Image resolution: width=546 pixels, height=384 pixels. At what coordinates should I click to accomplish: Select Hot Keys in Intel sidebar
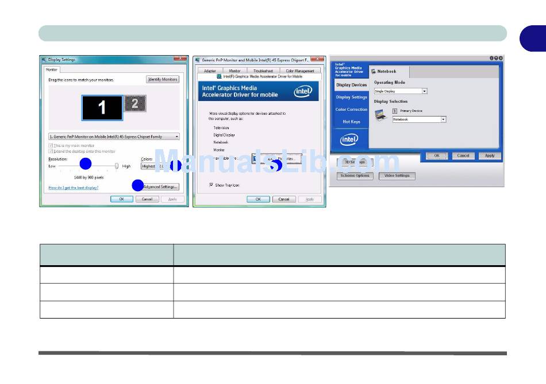coord(351,122)
